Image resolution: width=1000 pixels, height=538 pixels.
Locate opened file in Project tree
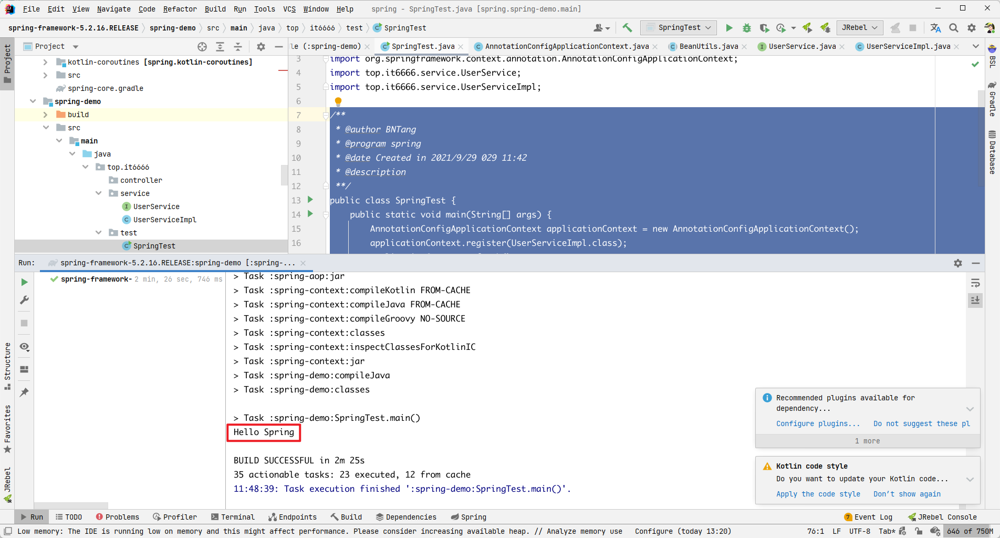pos(202,47)
